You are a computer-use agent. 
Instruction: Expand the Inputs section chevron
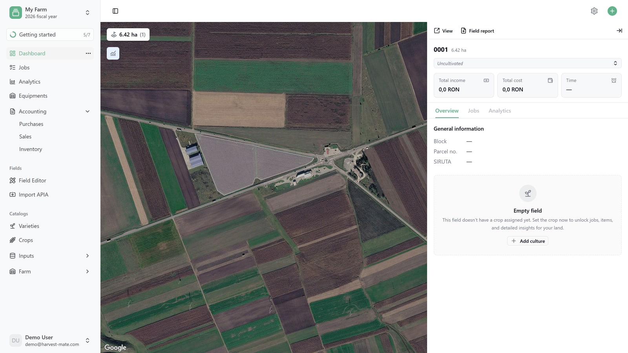coord(88,256)
